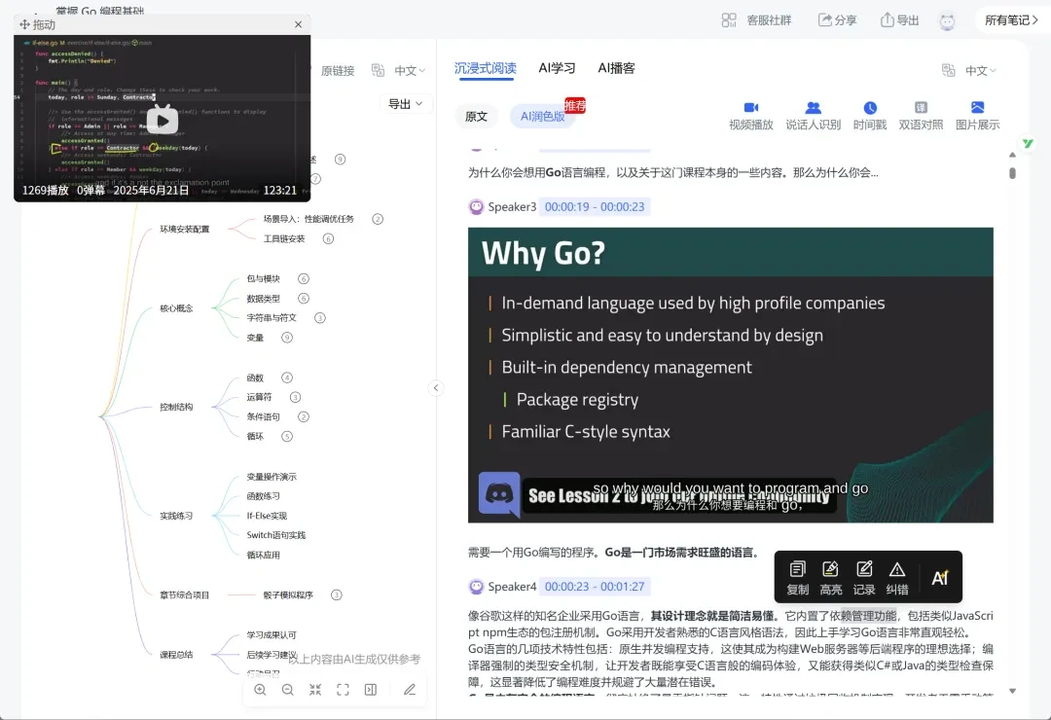Collapse the left mind map panel

(x=436, y=387)
